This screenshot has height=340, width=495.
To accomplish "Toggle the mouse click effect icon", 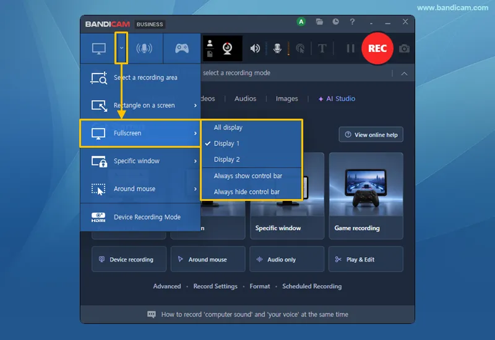I will [300, 48].
